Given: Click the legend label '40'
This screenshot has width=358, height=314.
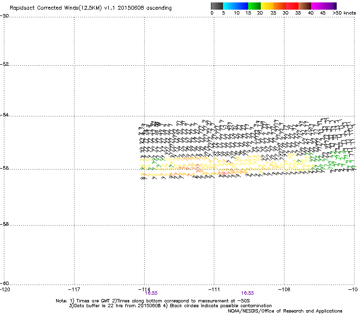Looking at the screenshot, I should [311, 13].
